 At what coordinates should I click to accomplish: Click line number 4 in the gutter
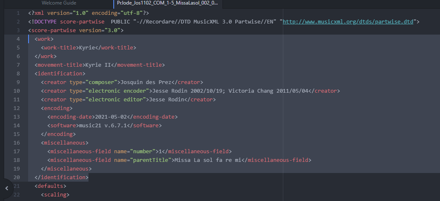coord(18,39)
